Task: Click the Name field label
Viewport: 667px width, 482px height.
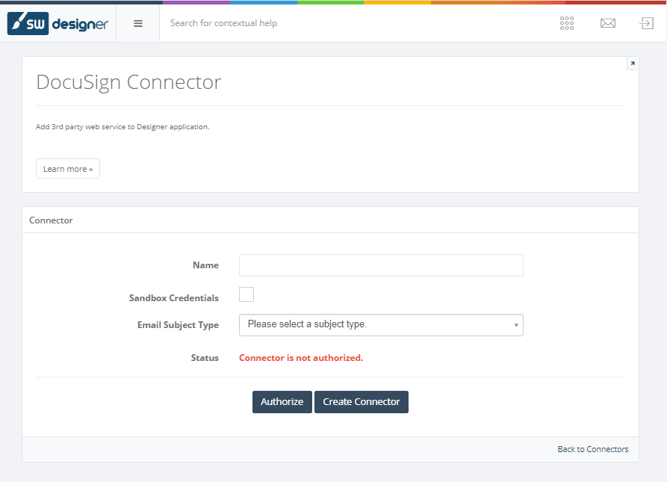Action: point(206,265)
